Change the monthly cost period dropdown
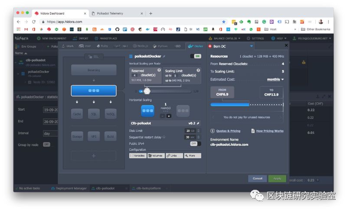The image size is (347, 211). tap(275, 79)
